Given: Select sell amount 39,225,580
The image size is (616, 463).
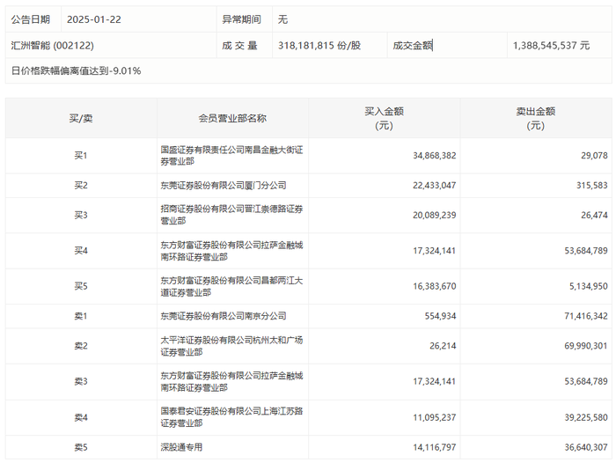Looking at the screenshot, I should pos(586,417).
